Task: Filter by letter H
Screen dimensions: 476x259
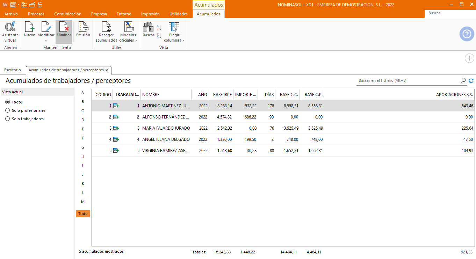Action: click(x=83, y=156)
